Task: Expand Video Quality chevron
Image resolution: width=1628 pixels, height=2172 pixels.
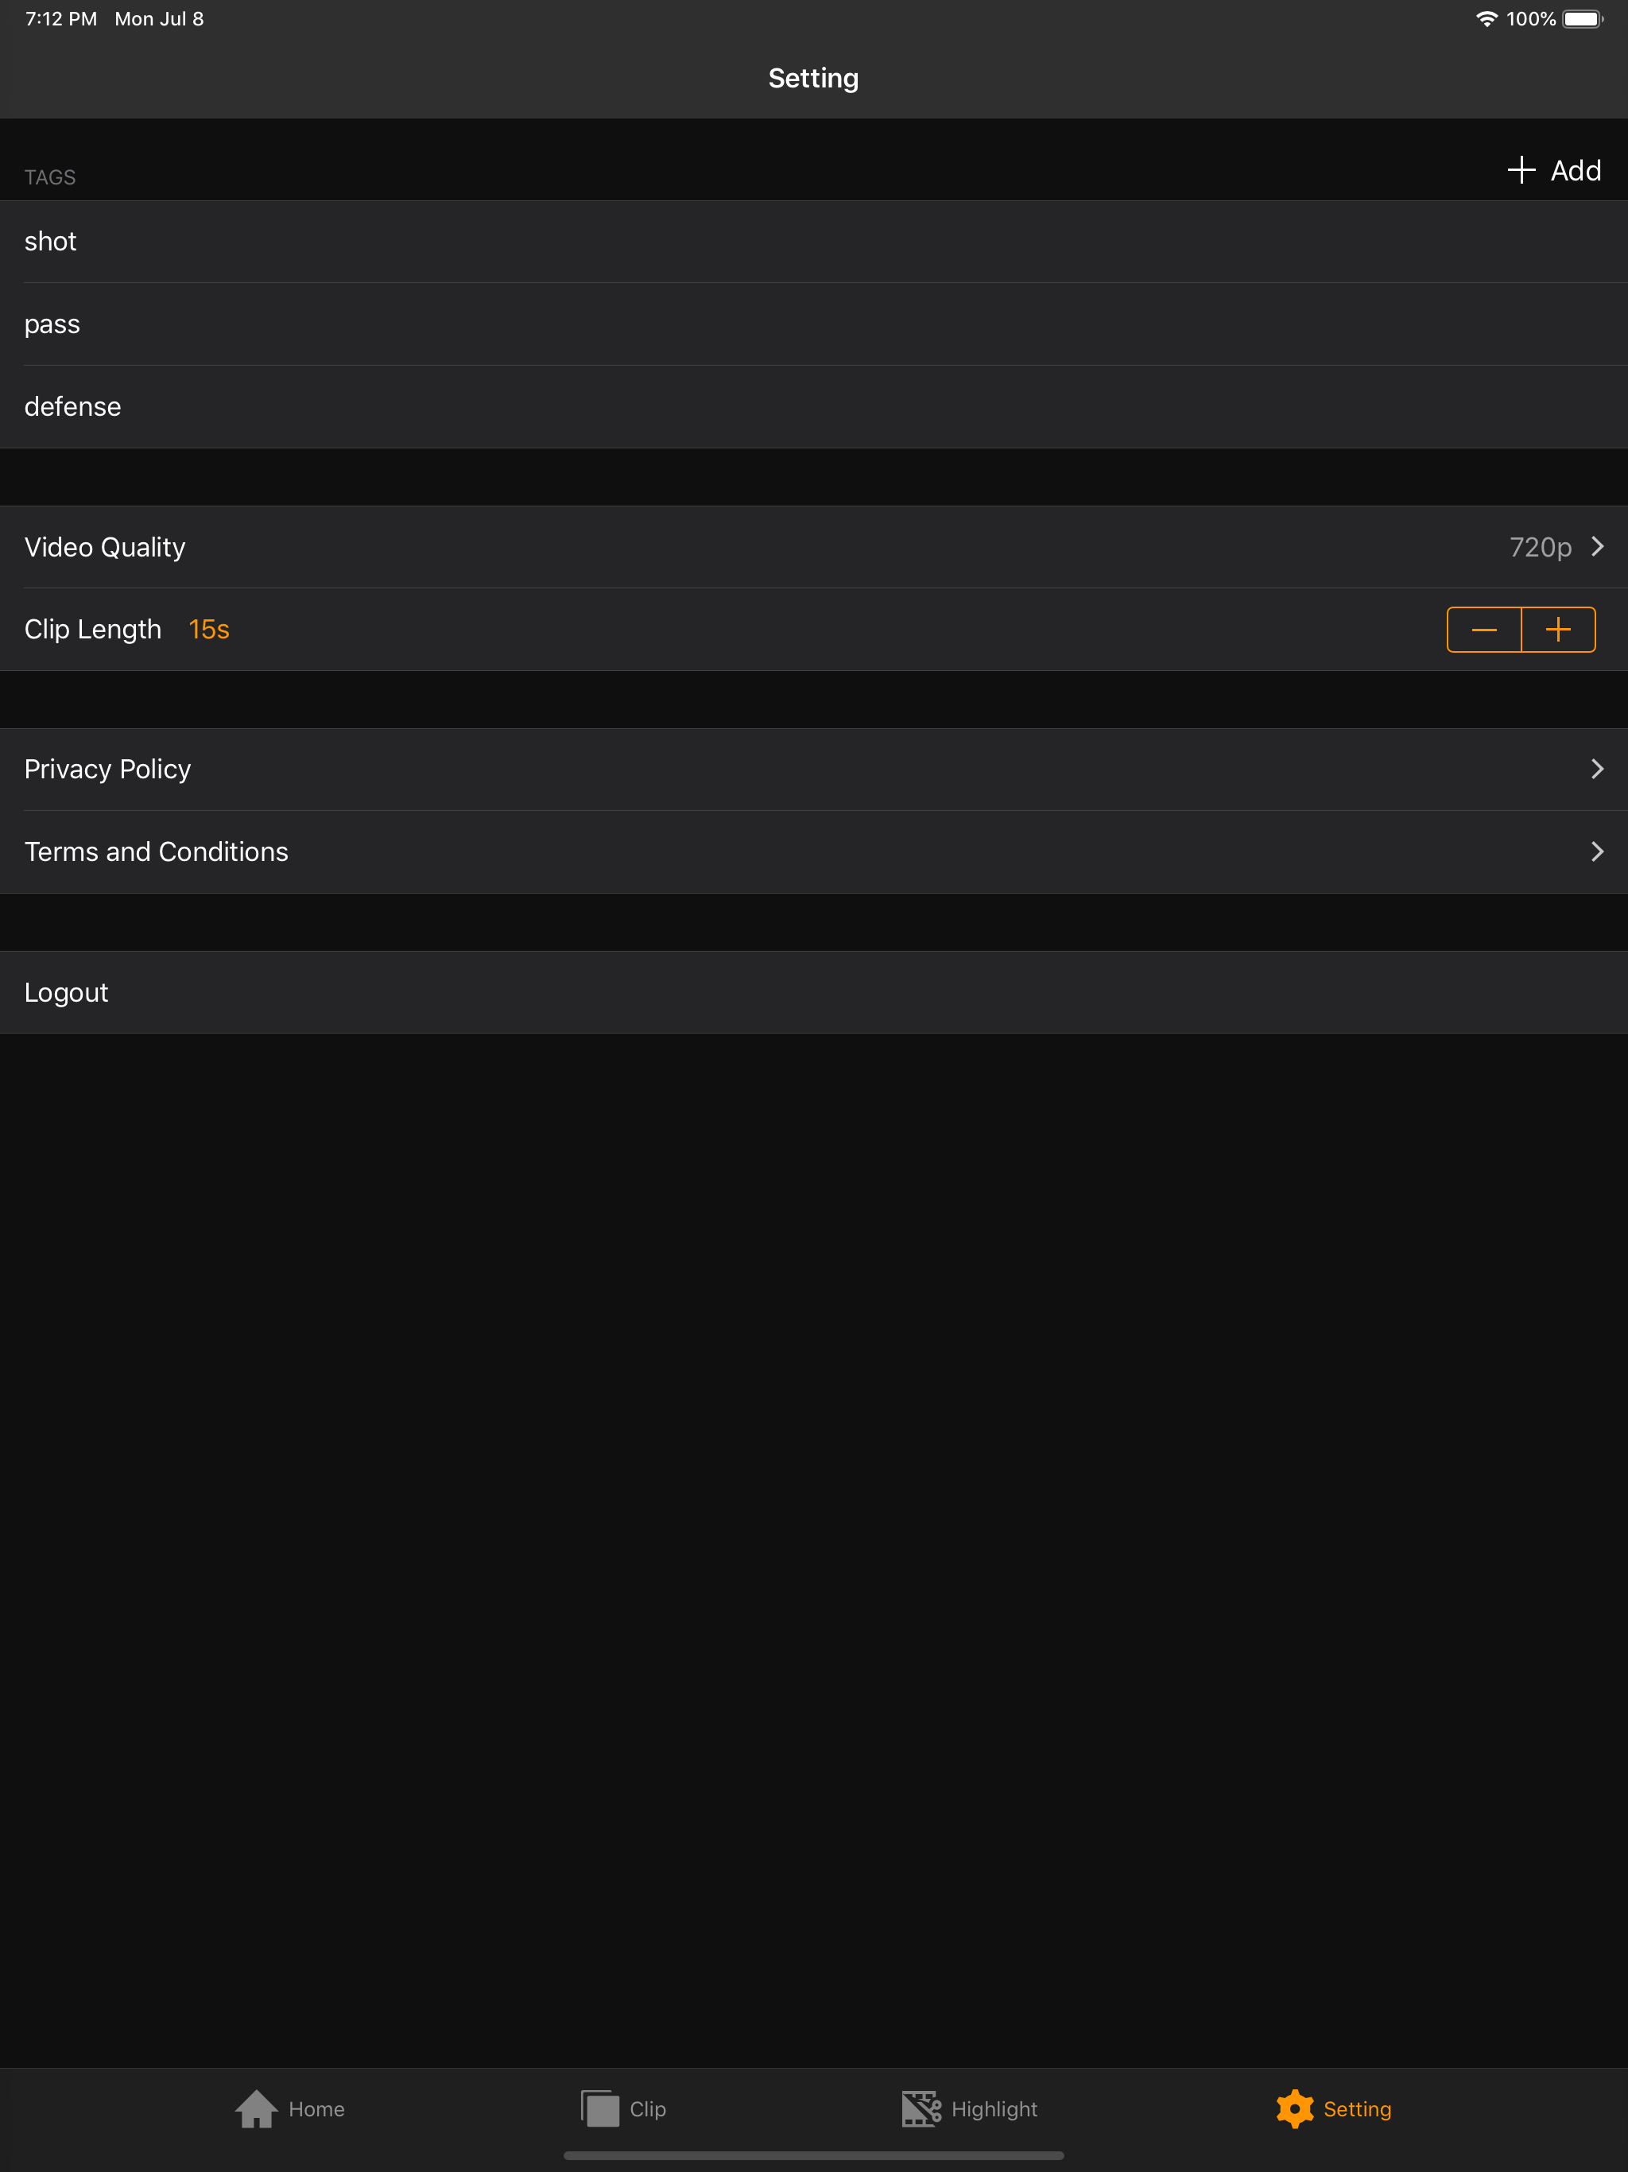Action: [x=1598, y=547]
